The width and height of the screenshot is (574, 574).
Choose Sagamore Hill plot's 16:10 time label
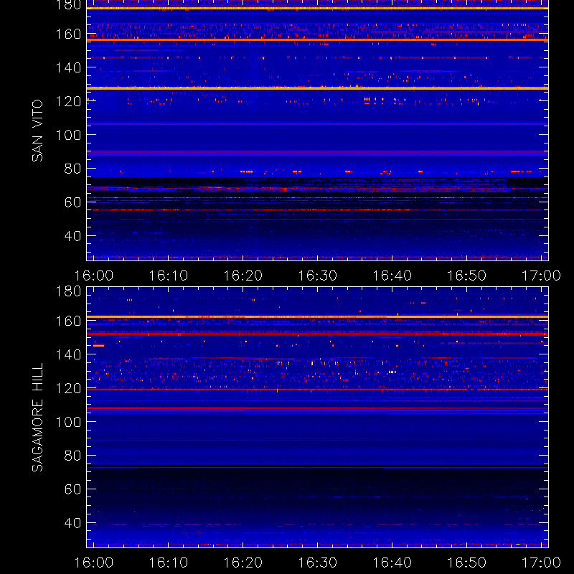tap(169, 563)
